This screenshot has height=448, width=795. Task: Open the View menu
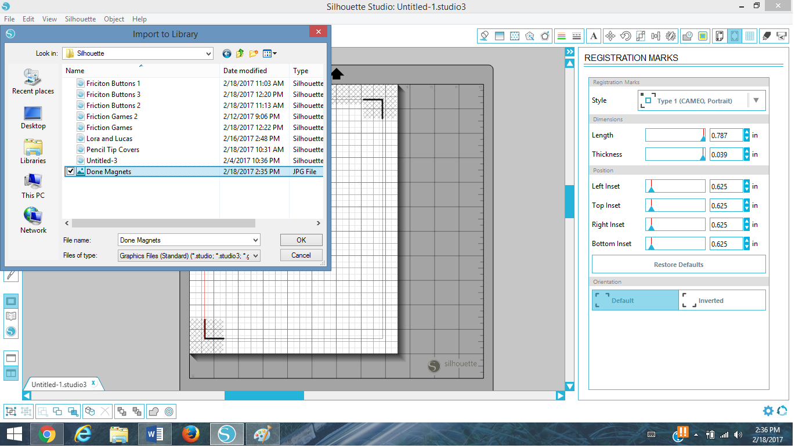49,19
